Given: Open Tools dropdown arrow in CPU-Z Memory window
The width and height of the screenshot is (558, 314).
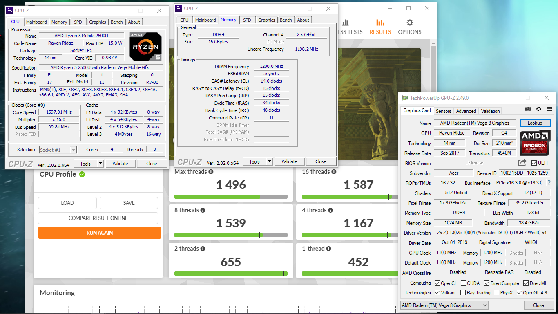Looking at the screenshot, I should [x=269, y=161].
